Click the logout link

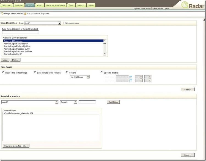tap(18, 1)
